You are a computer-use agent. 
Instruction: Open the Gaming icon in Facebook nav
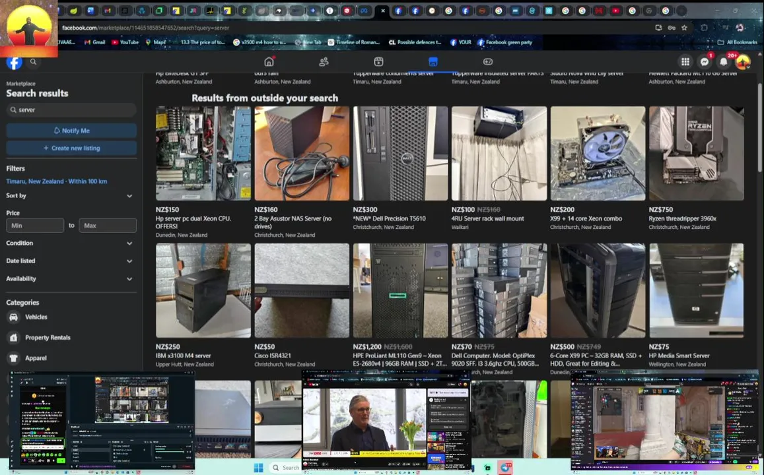click(488, 62)
